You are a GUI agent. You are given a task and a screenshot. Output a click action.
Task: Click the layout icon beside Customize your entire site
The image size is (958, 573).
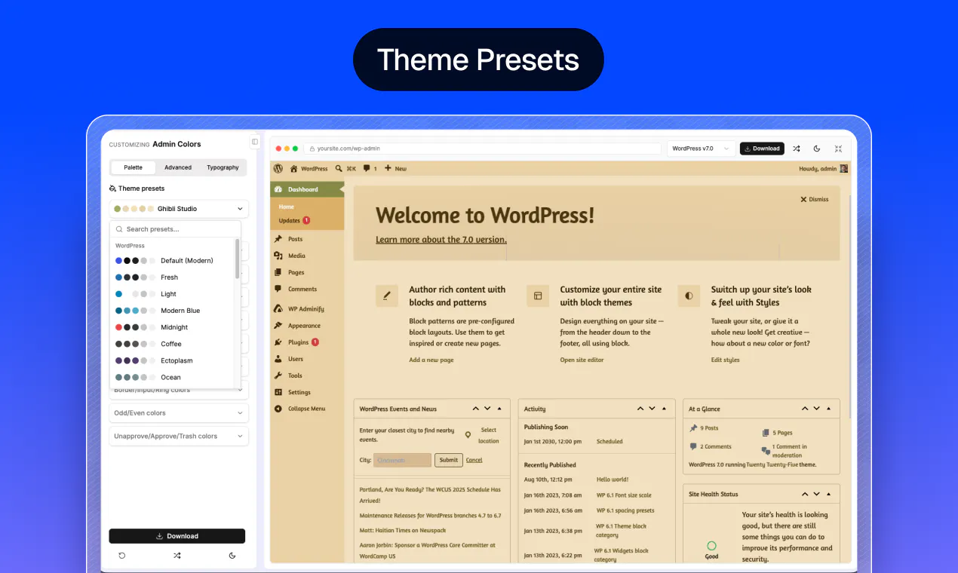tap(538, 296)
